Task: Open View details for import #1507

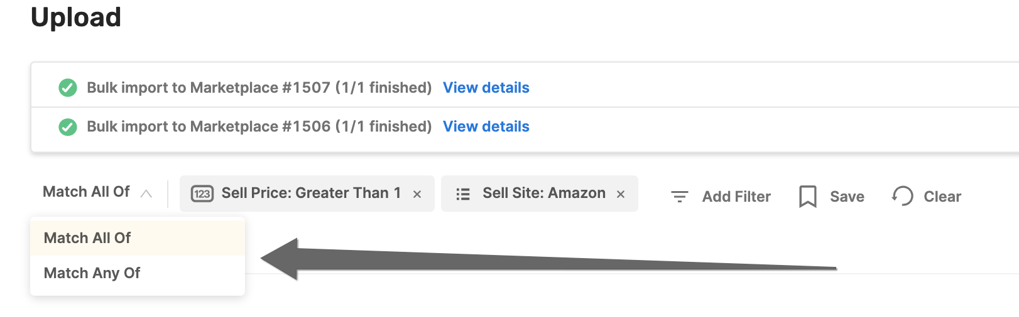Action: [486, 88]
